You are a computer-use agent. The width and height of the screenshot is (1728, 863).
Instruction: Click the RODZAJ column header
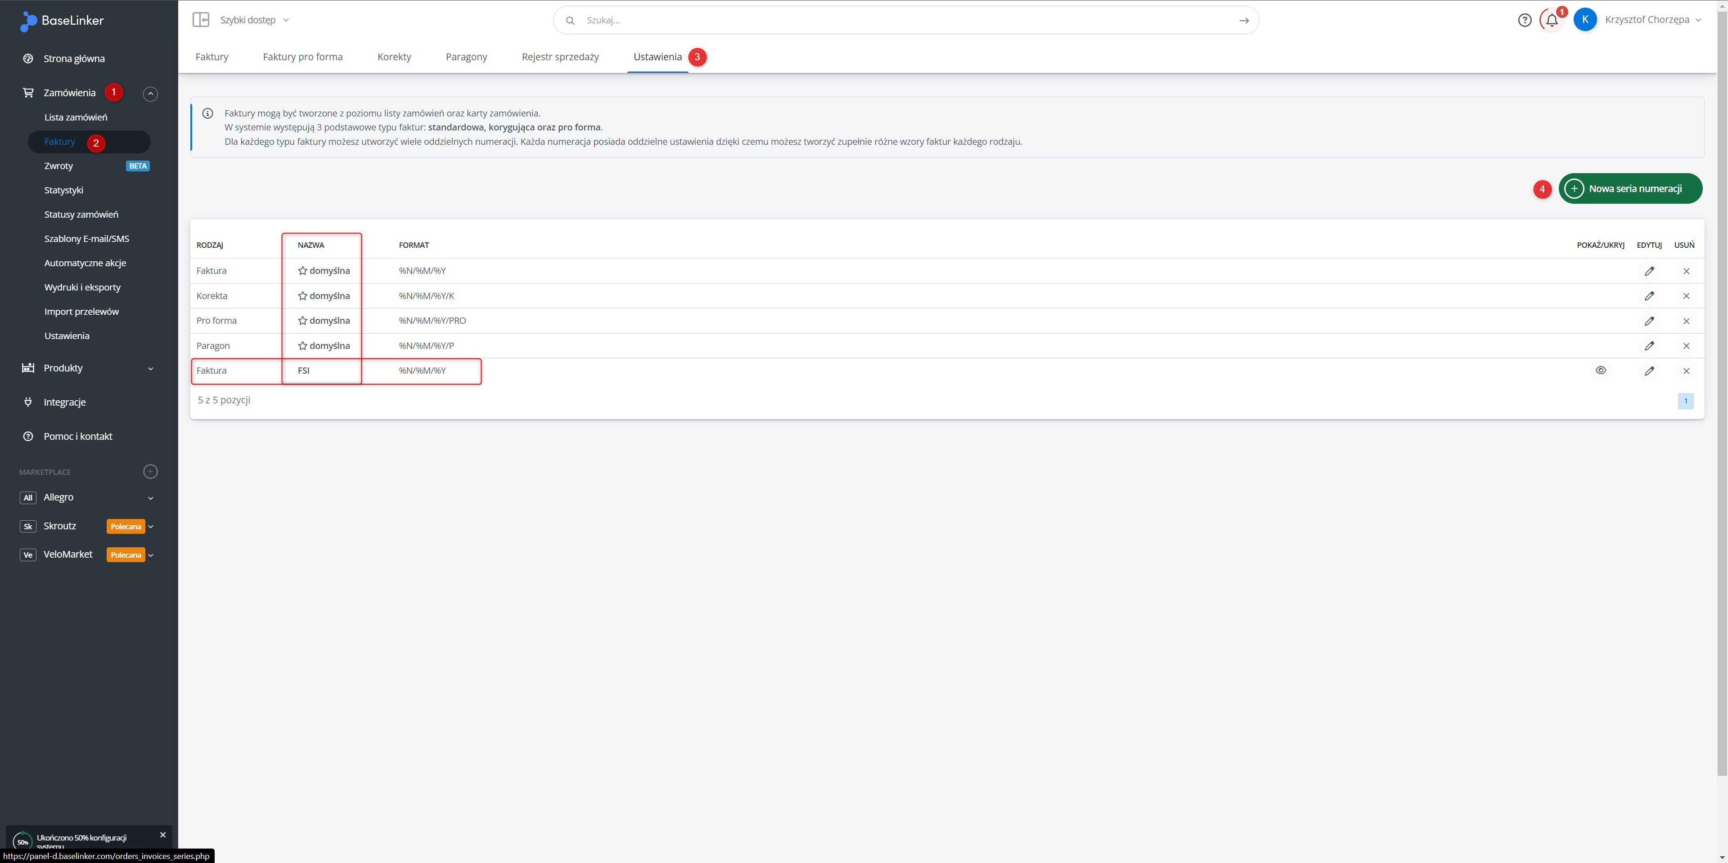point(209,246)
